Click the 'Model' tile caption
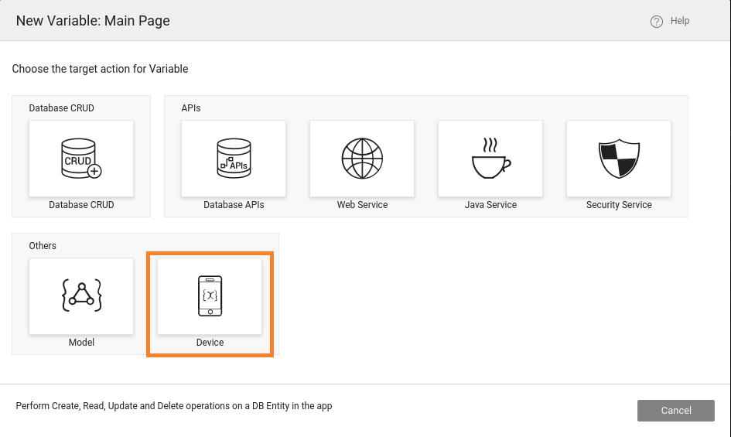This screenshot has height=437, width=731. 81,343
